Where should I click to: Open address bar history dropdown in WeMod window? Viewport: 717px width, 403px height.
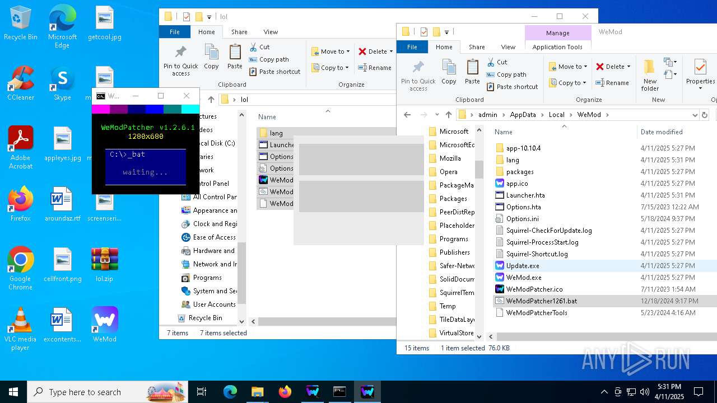point(695,115)
